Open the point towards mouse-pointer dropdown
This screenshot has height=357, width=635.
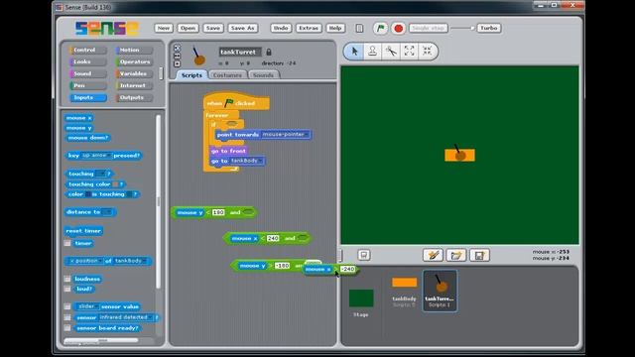pos(286,135)
